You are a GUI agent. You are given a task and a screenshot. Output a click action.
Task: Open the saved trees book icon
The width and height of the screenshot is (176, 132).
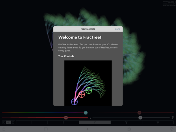[46, 129]
